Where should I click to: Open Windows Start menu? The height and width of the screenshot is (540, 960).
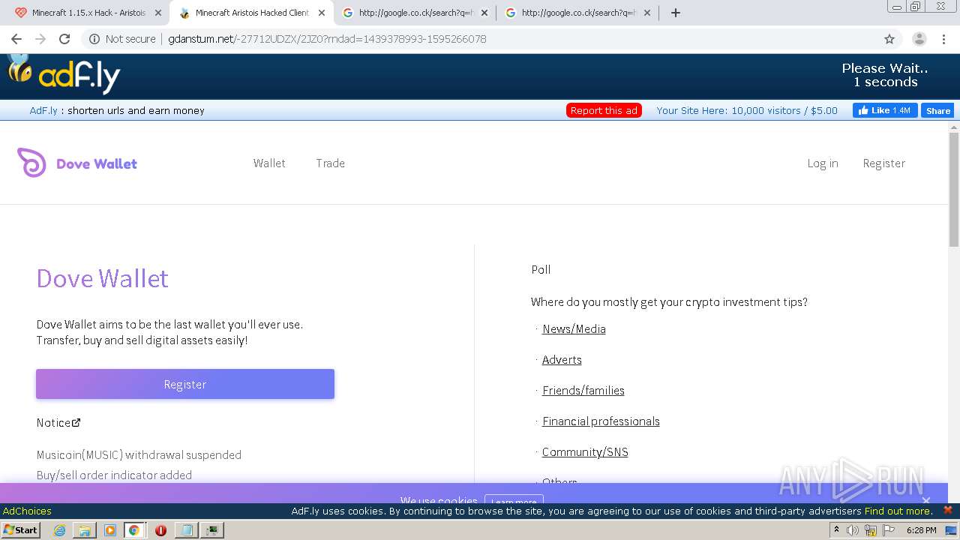pos(21,529)
